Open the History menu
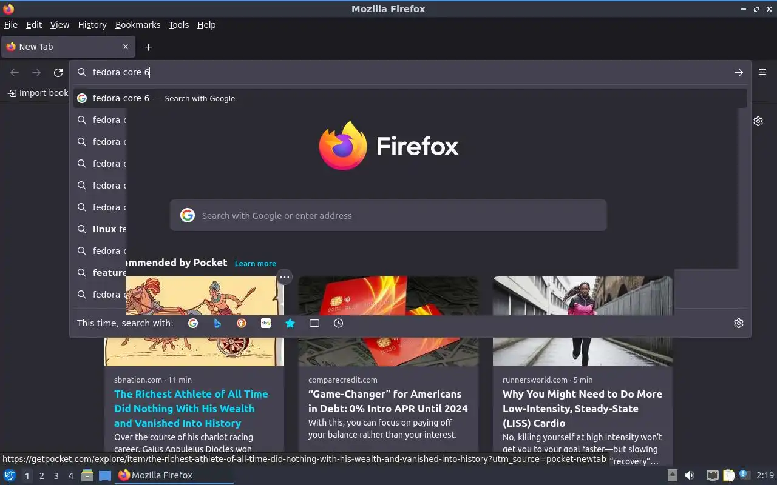This screenshot has height=485, width=777. click(92, 25)
